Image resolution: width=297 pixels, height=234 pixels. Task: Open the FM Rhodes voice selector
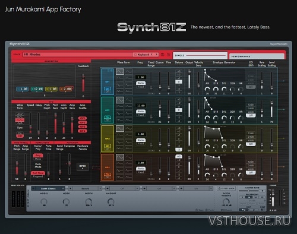coord(78,55)
